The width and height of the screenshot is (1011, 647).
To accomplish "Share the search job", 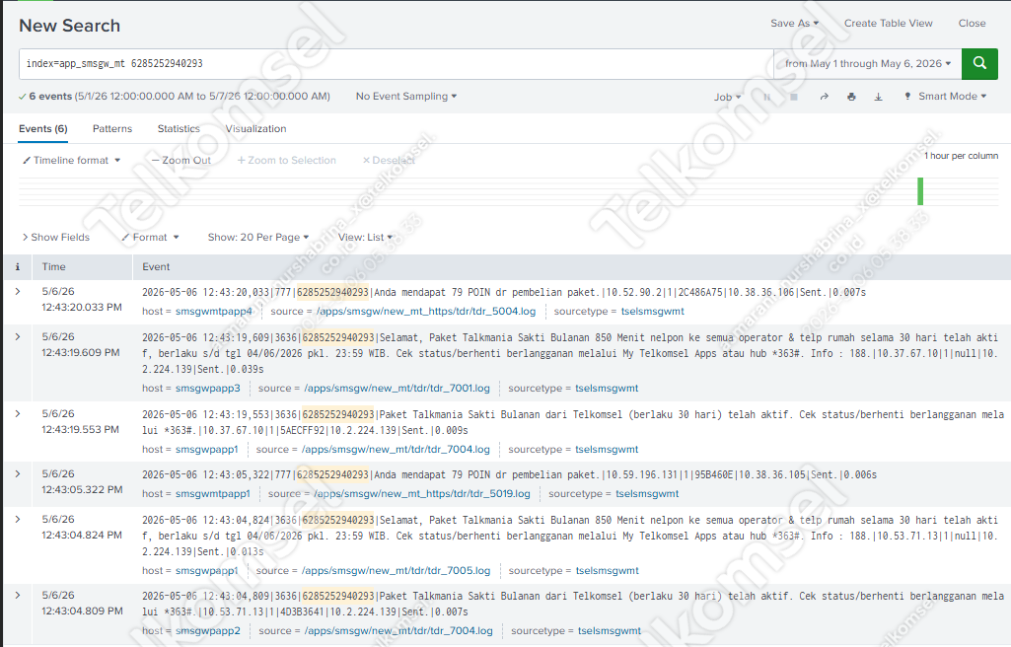I will (824, 97).
